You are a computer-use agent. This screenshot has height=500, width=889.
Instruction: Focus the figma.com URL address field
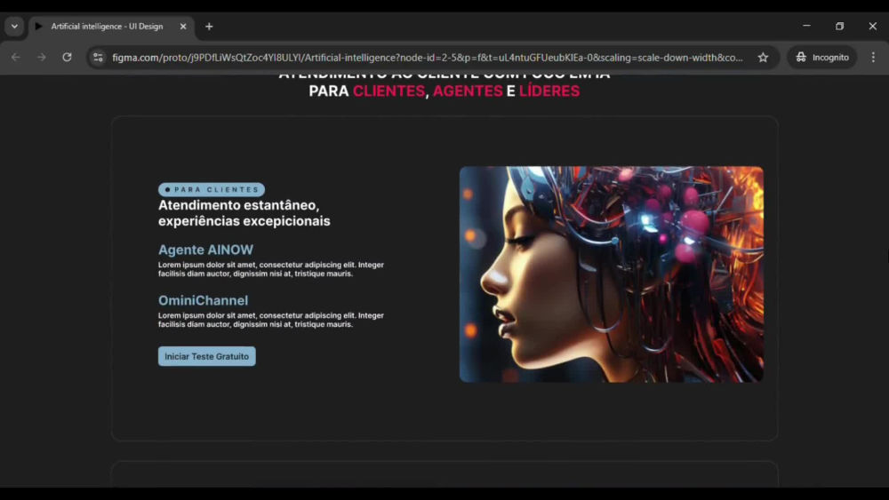pyautogui.click(x=428, y=57)
